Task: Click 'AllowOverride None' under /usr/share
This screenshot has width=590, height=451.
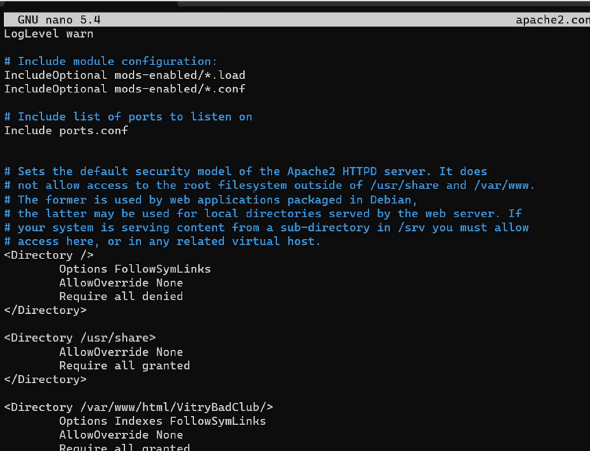Action: click(121, 352)
